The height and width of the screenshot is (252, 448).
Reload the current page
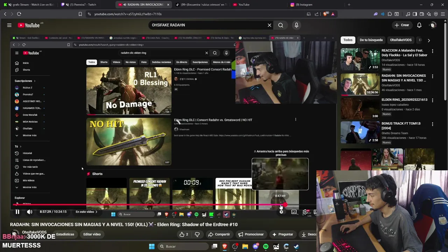click(x=19, y=14)
